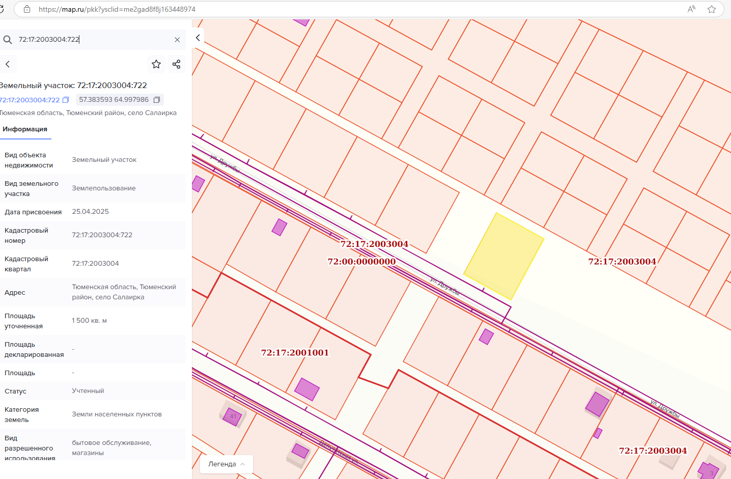
Task: Click the search magnifier icon
Action: pos(8,40)
